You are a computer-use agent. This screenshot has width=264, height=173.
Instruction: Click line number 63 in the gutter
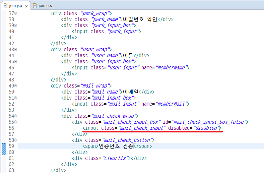tap(11, 170)
